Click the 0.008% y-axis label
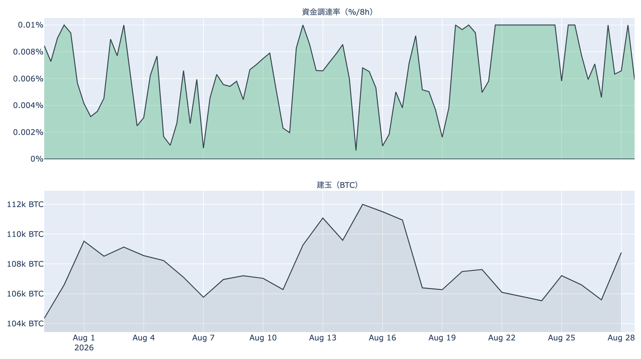This screenshot has width=641, height=359. 28,52
